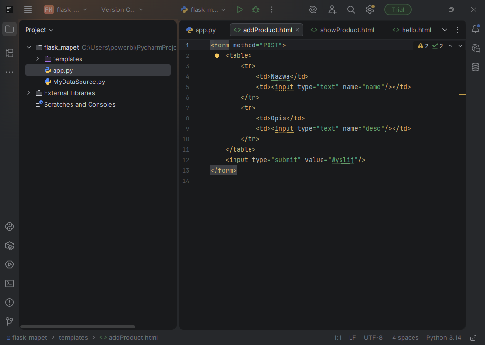Go to previous highlighted error arrow
Image resolution: width=485 pixels, height=345 pixels.
(x=450, y=46)
